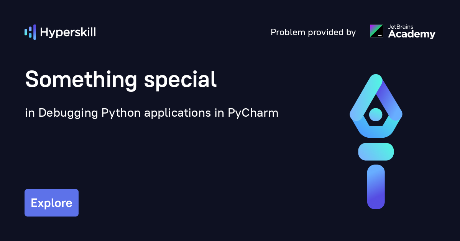
Task: Click the 'Problem provided by' label
Action: pos(313,32)
